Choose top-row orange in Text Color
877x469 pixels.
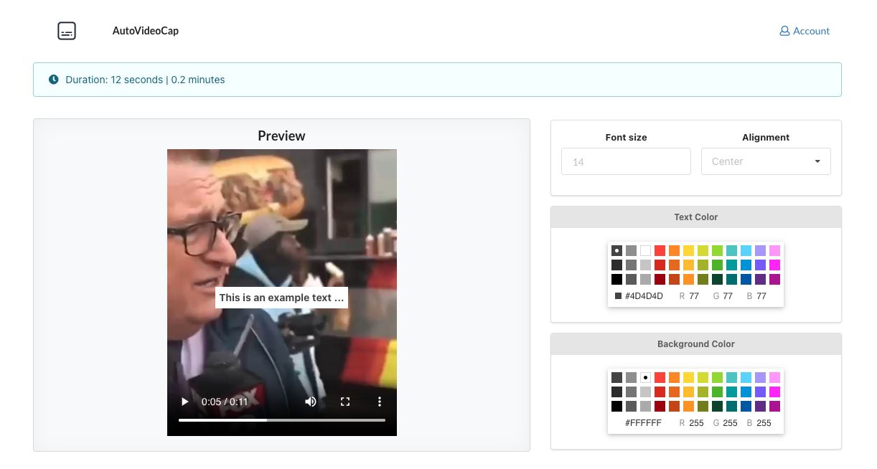tap(674, 250)
